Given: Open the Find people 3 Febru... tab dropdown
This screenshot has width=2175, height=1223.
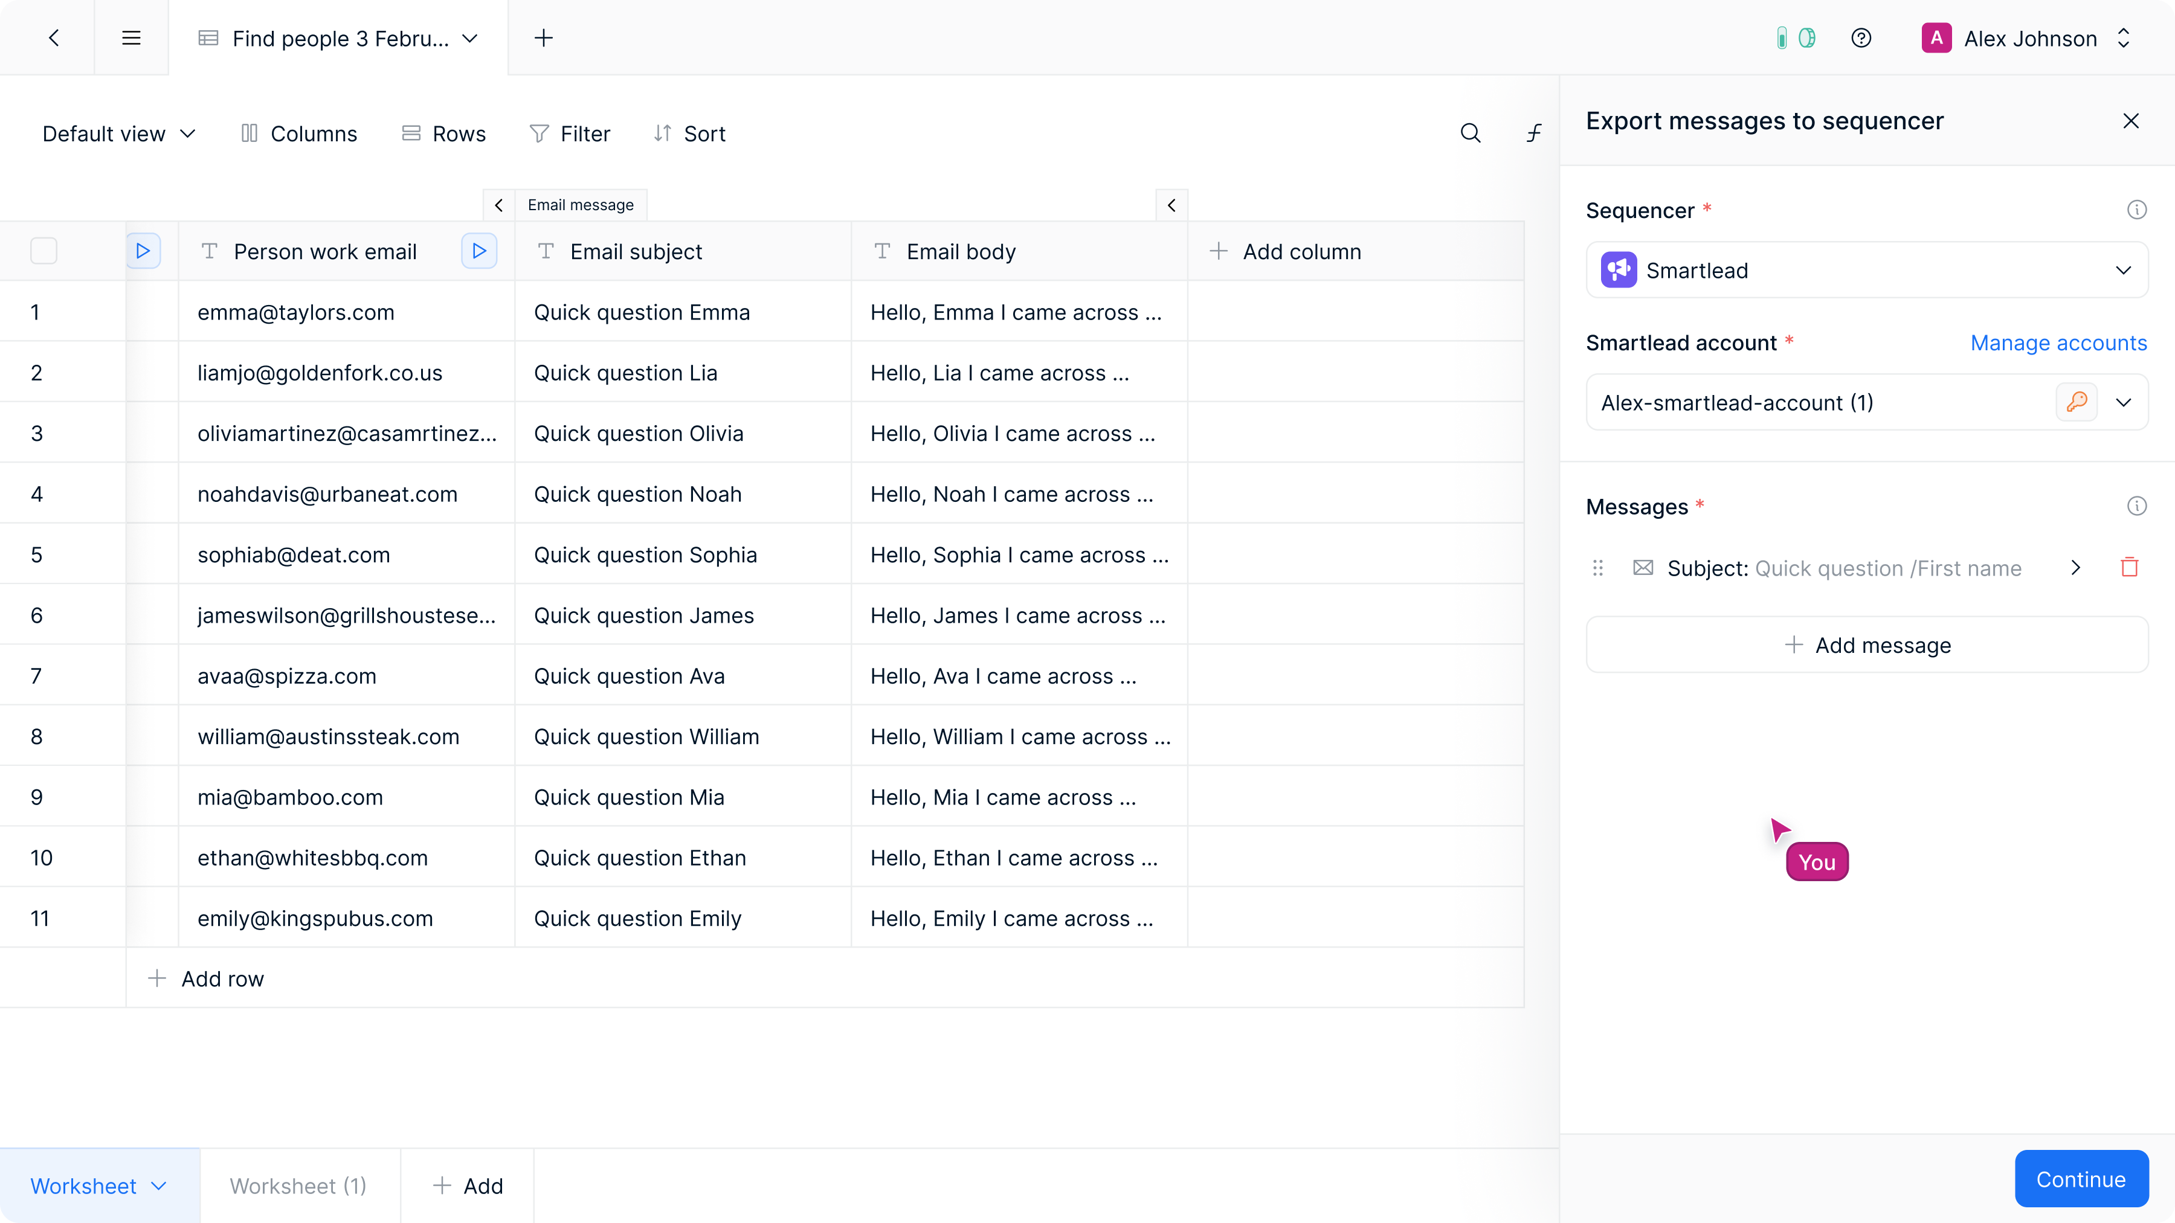Looking at the screenshot, I should point(470,38).
